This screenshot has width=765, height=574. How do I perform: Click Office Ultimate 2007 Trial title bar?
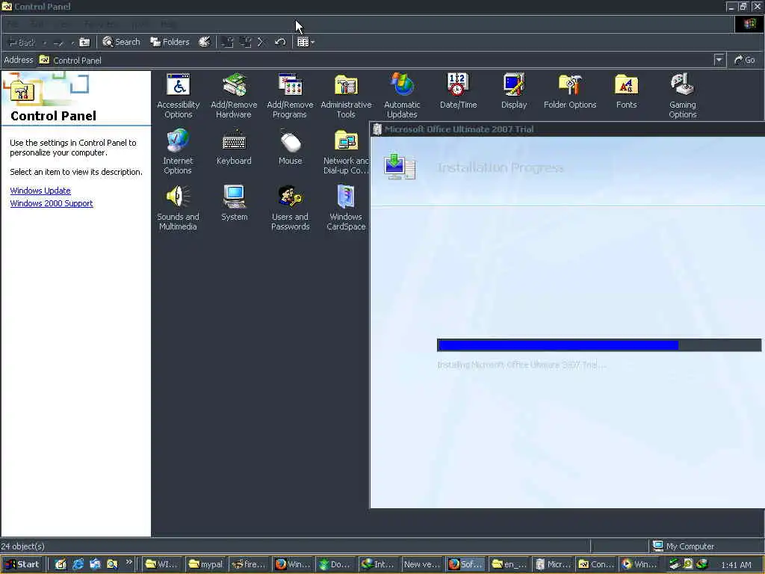[x=567, y=129]
